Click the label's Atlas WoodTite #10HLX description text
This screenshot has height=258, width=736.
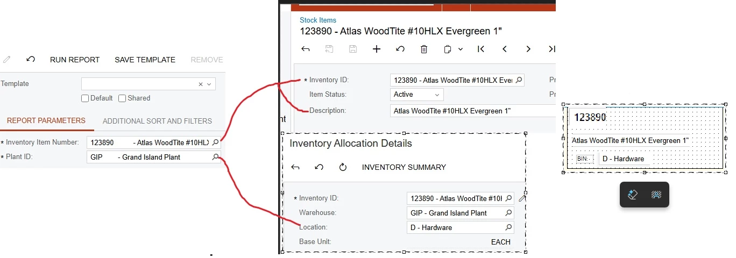point(630,140)
